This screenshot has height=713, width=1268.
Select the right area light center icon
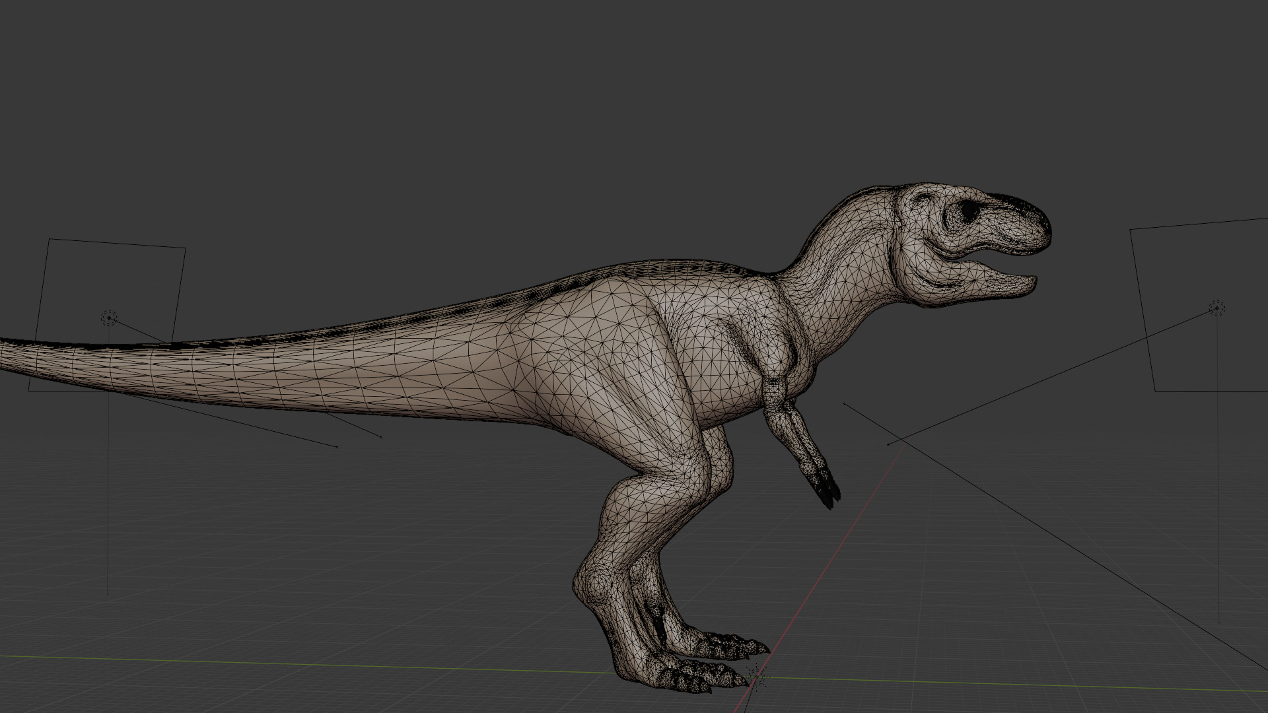pyautogui.click(x=1216, y=308)
